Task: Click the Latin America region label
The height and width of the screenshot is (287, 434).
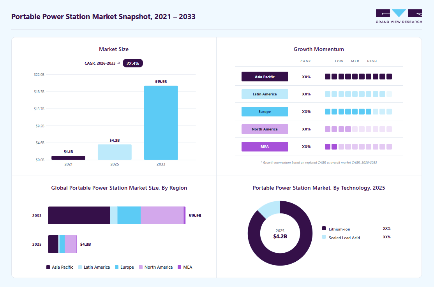Action: tap(265, 94)
